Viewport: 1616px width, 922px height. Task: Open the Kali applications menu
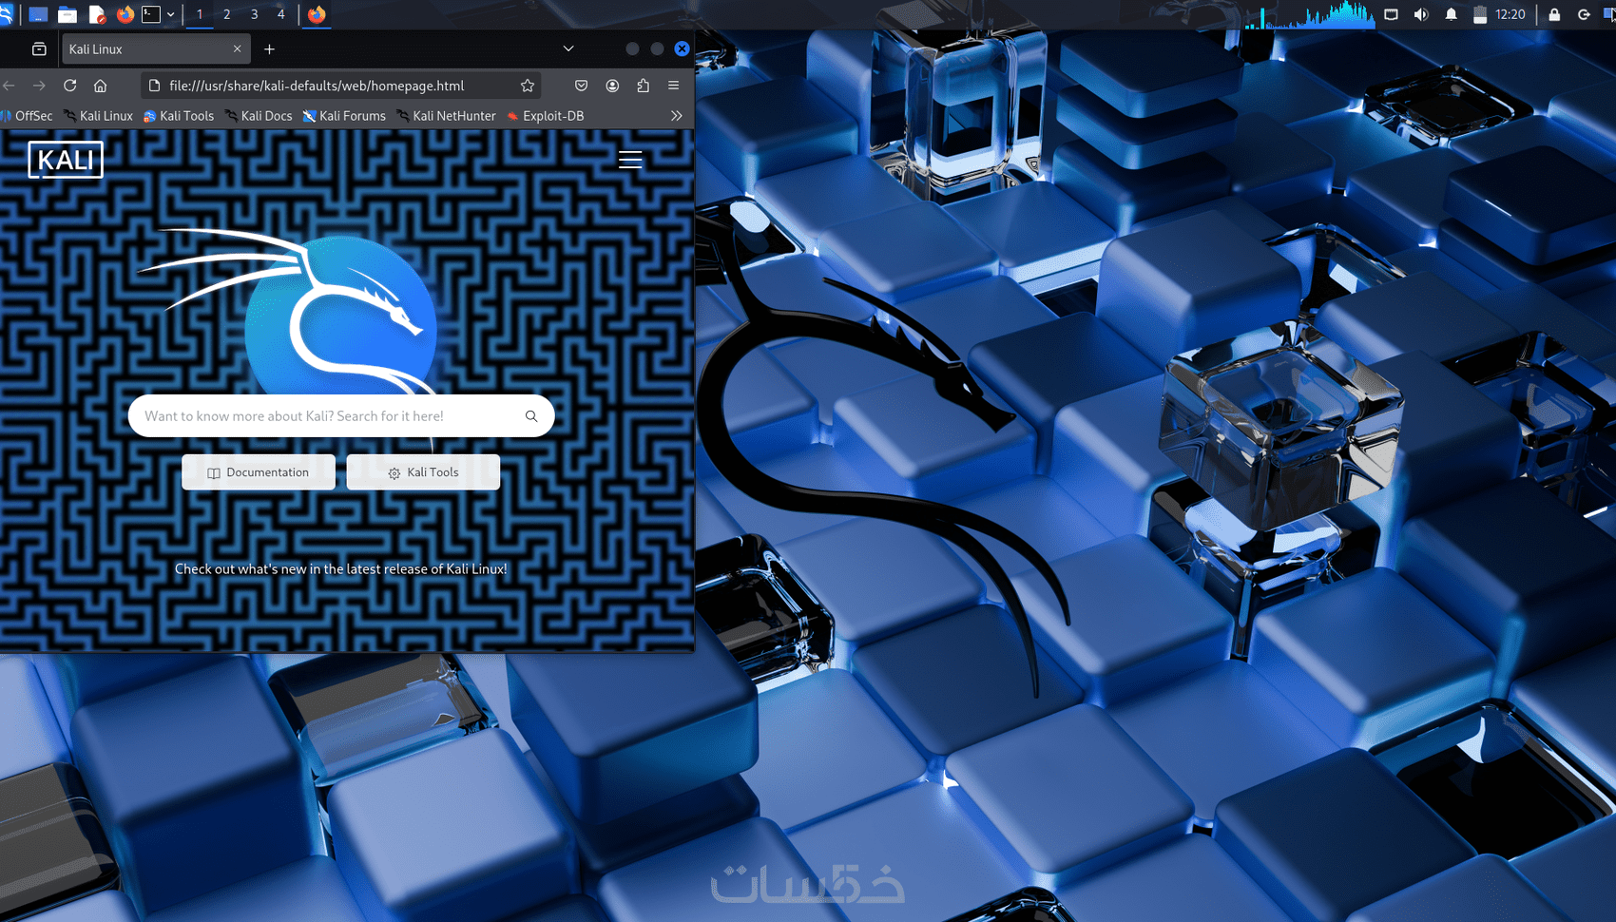(x=6, y=14)
